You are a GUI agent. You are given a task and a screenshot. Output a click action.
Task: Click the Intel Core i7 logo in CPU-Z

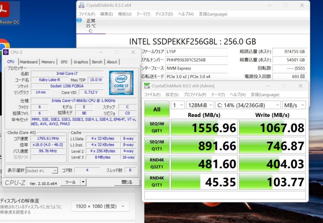(x=121, y=83)
